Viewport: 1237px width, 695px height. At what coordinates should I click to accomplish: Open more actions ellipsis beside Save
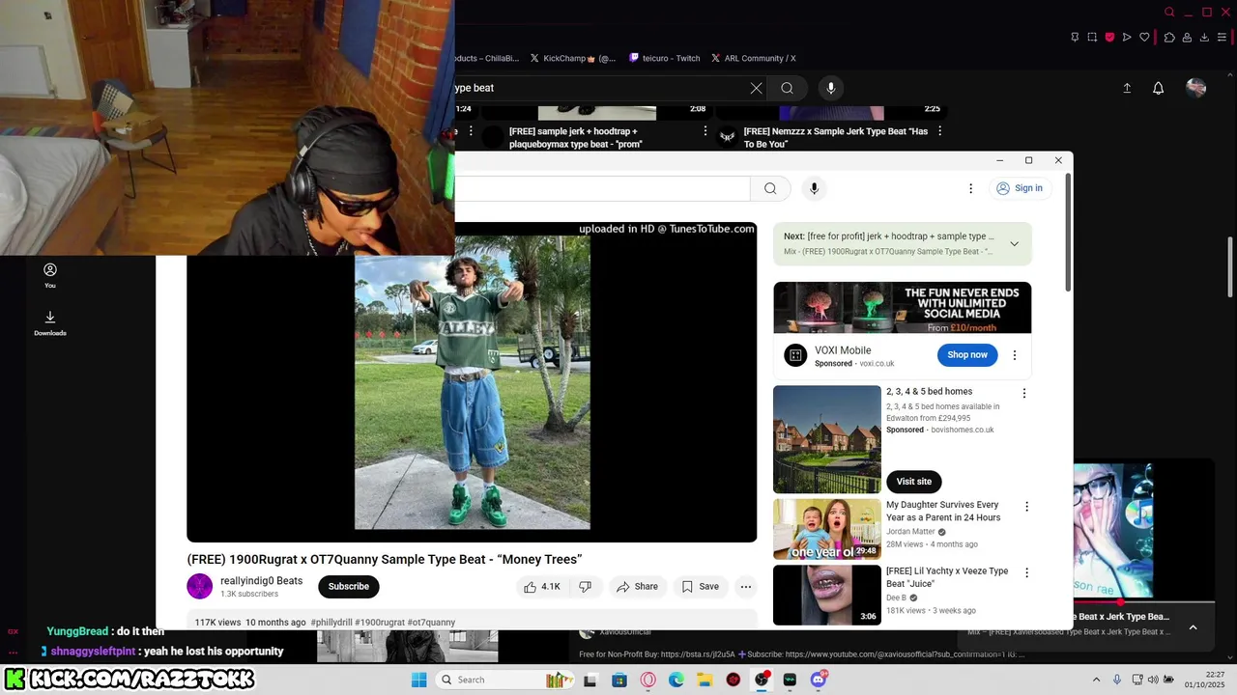pos(745,587)
